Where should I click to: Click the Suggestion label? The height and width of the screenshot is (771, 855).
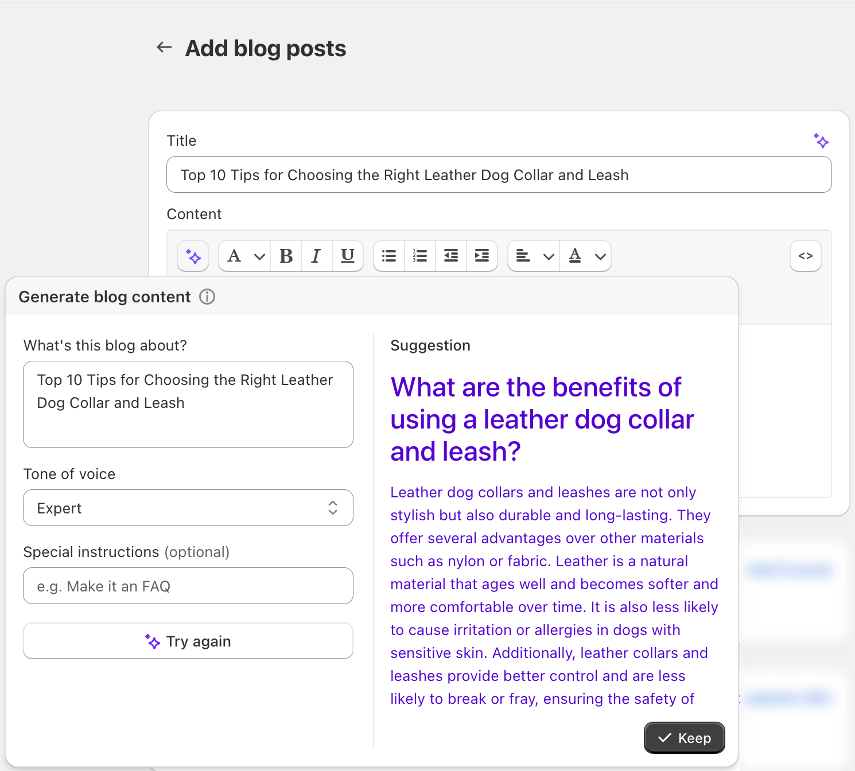coord(430,345)
